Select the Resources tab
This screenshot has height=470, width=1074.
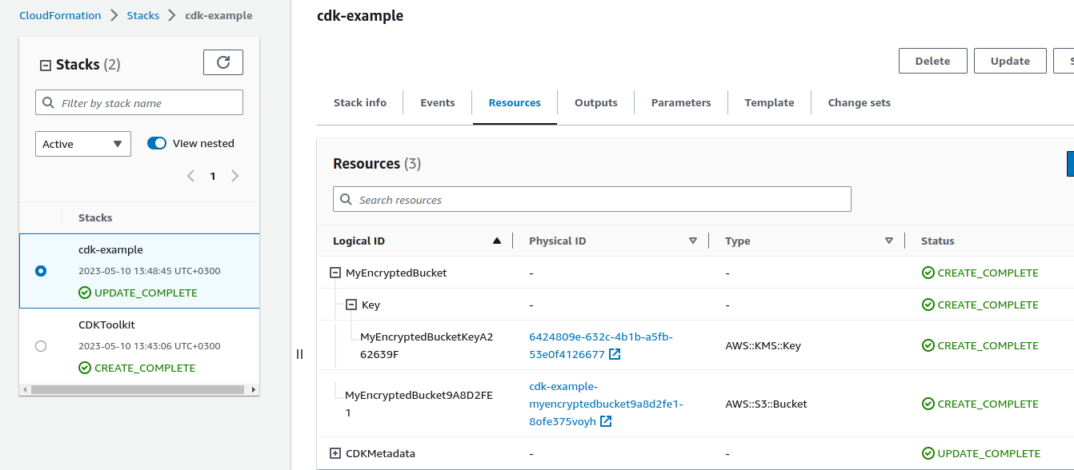pos(515,102)
